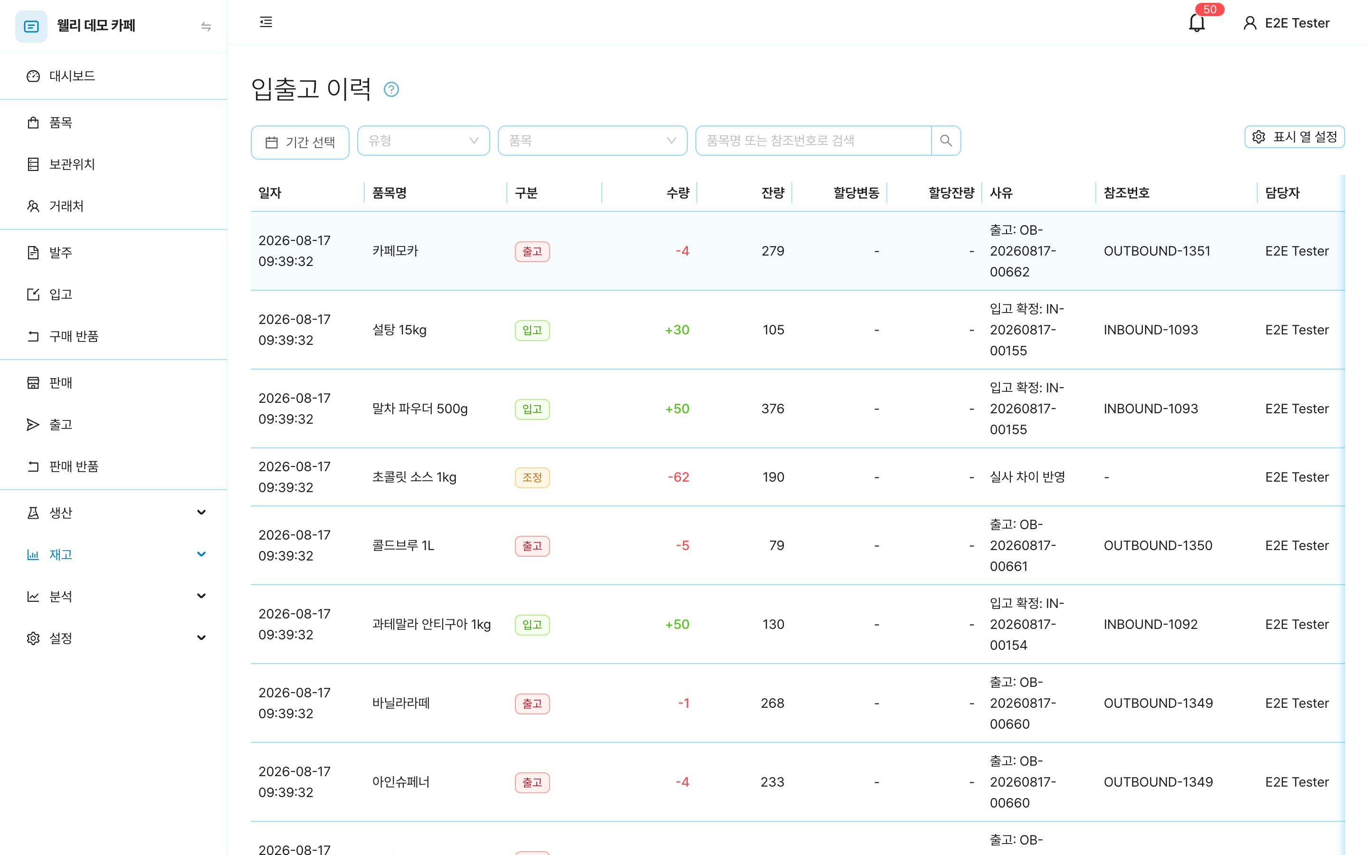Click the 판매 반품 sidebar icon
The width and height of the screenshot is (1368, 855).
tap(33, 466)
